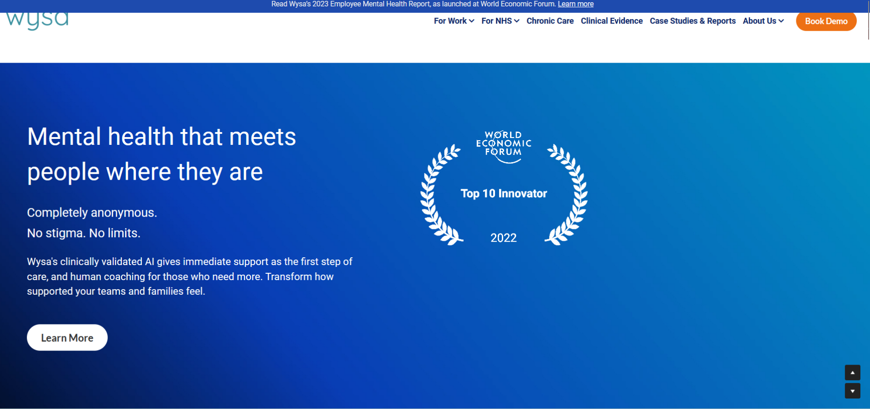Go to Chronic Care page
Viewport: 870px width, 409px height.
click(550, 21)
